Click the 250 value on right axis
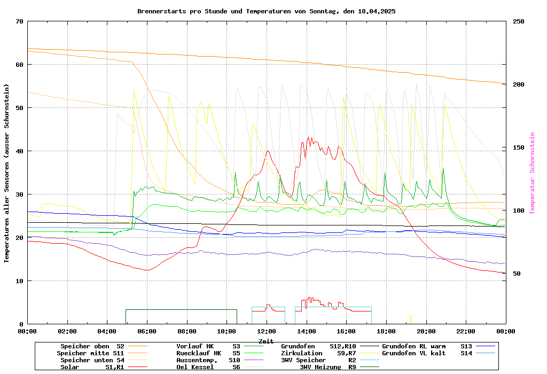Screen dimensions: 547x374 pyautogui.click(x=519, y=21)
